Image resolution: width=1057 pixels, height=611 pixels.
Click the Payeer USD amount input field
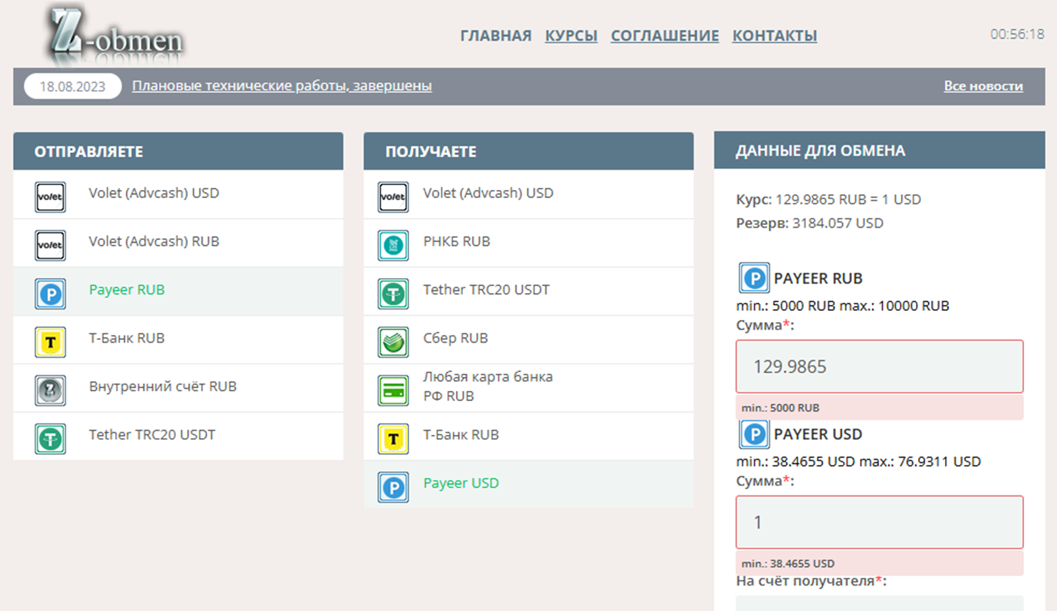click(x=879, y=522)
